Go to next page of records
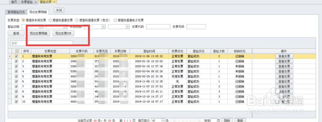The width and height of the screenshot is (322, 122). click(191, 120)
